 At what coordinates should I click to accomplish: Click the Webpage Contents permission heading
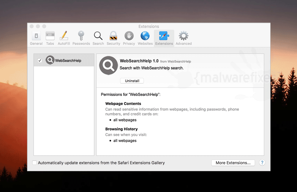coord(123,104)
